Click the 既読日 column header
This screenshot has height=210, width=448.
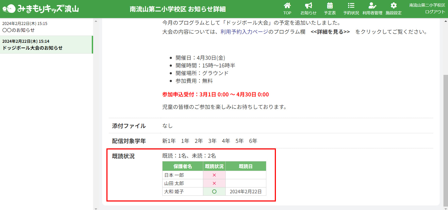click(246, 166)
